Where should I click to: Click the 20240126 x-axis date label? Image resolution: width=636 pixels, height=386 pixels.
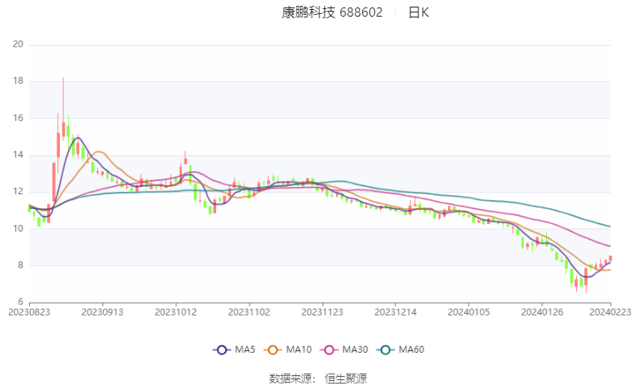(x=541, y=312)
